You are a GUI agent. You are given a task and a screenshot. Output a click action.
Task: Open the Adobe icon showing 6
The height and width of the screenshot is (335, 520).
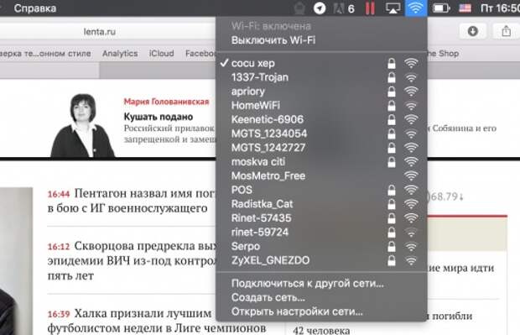coord(344,8)
